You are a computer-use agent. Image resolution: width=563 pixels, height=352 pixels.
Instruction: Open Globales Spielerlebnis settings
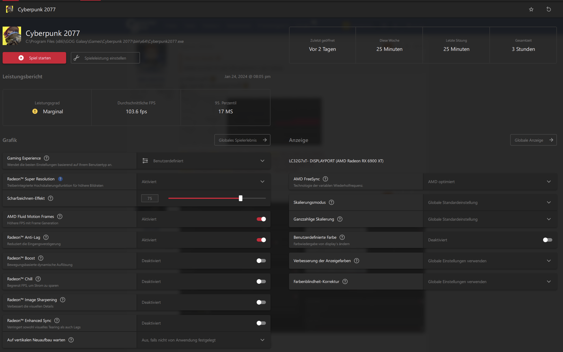242,140
